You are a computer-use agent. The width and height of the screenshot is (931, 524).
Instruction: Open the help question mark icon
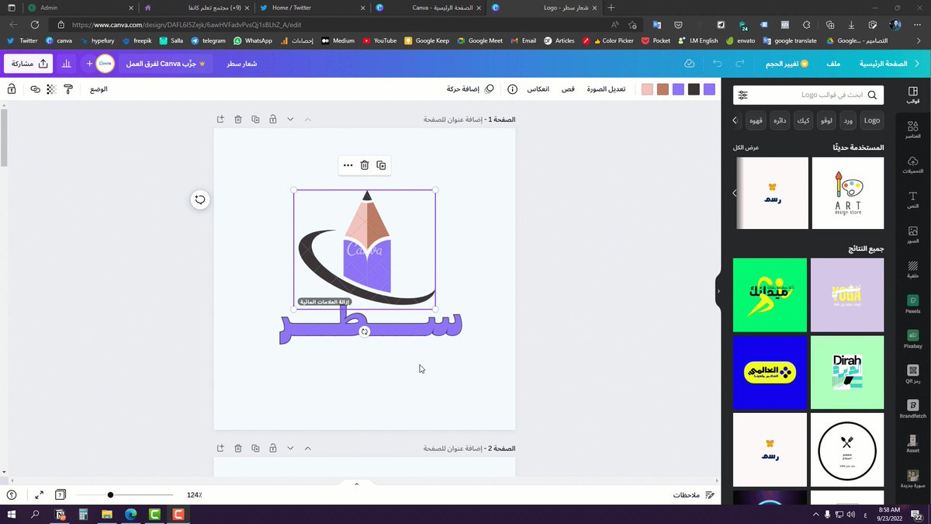12,495
